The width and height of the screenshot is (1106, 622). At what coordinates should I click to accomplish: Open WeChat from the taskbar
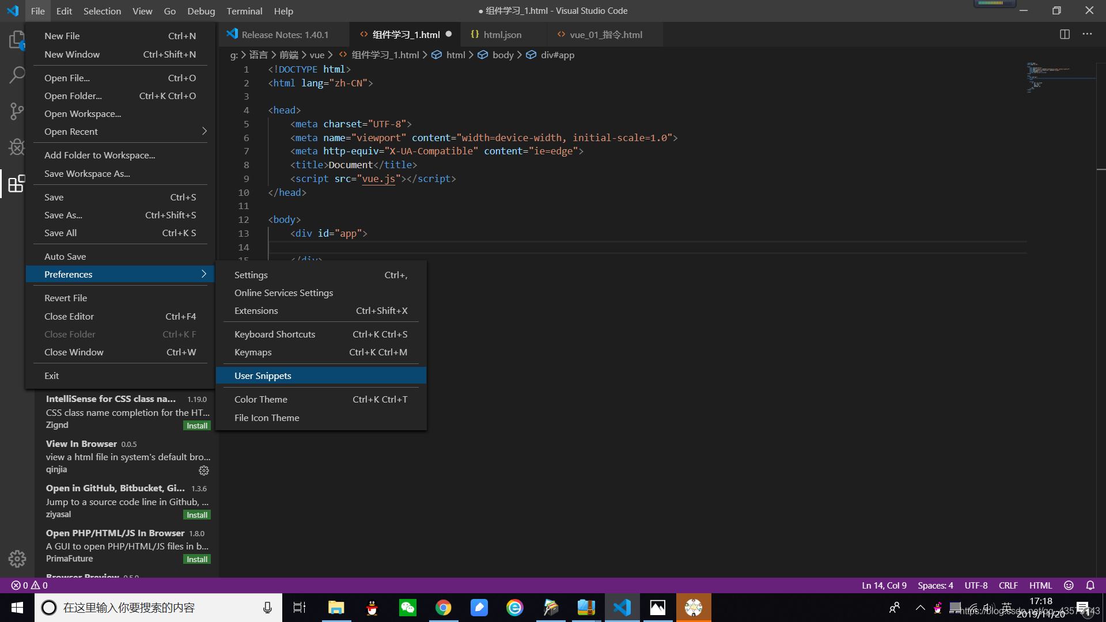(408, 608)
